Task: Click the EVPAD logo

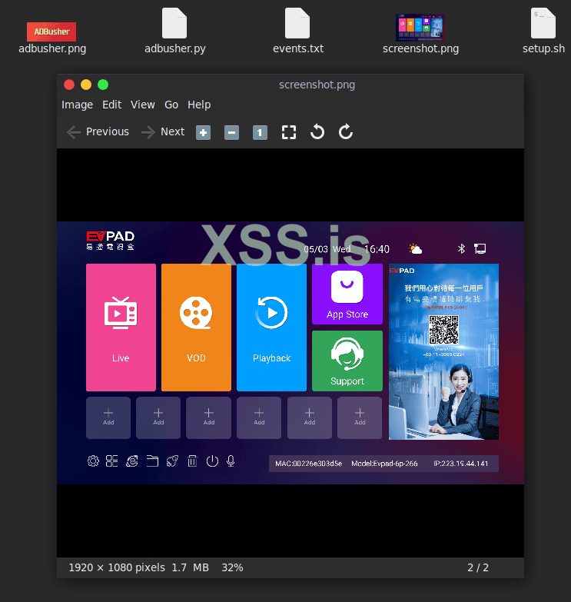Action: pyautogui.click(x=111, y=241)
